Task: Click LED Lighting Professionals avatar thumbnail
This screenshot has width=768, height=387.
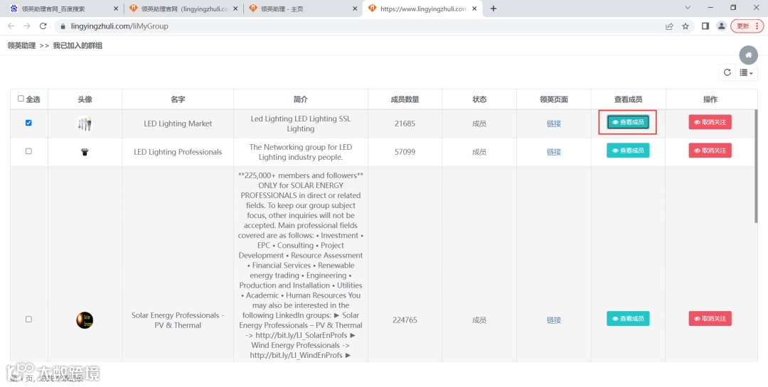Action: (85, 152)
